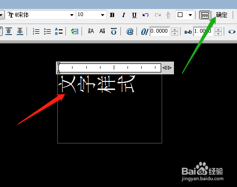Click the text color square swatch

coord(180,15)
